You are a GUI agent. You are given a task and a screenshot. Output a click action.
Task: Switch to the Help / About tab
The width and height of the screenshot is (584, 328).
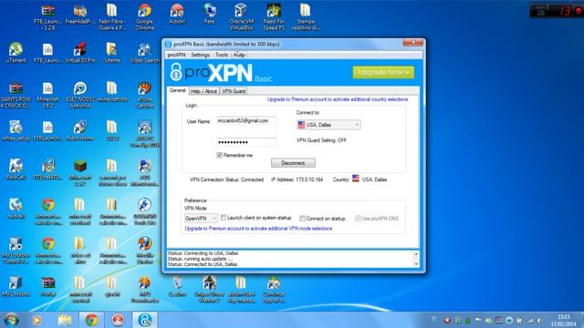(203, 91)
